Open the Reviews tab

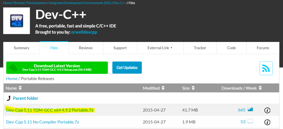click(x=86, y=48)
